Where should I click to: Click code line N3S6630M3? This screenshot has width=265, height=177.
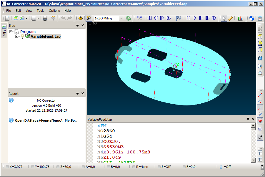coord(110,147)
